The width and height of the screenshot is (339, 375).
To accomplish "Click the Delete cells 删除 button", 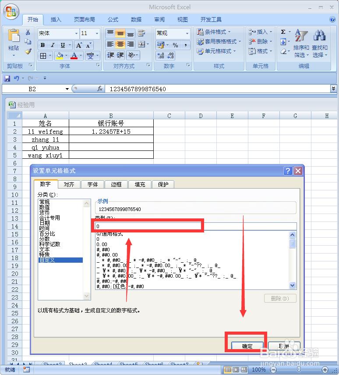I will 260,42.
